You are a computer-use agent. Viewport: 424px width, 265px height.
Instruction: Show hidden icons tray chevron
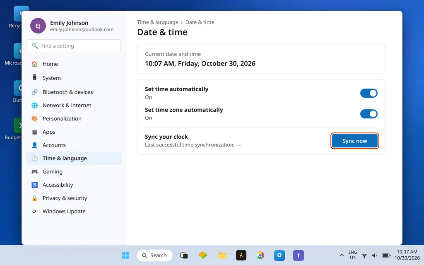(342, 255)
